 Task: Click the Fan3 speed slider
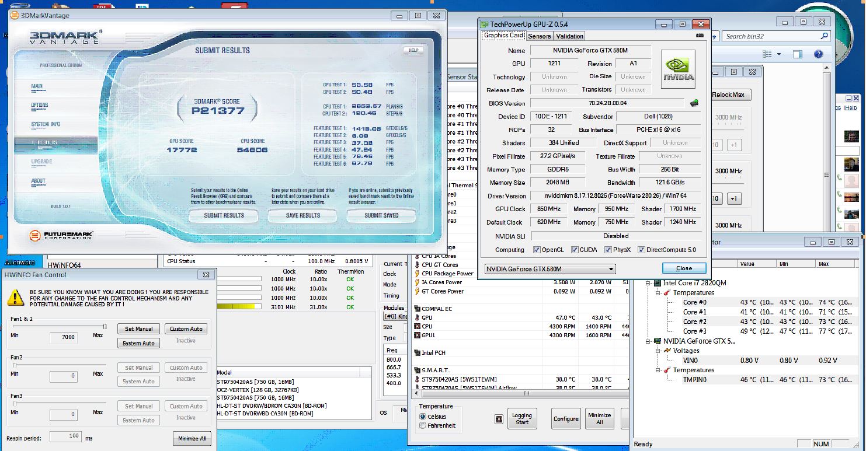click(59, 404)
